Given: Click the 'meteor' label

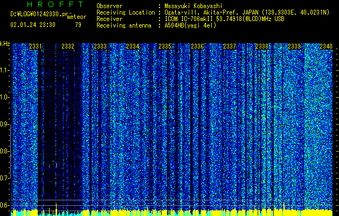Looking at the screenshot, I should (77, 17).
